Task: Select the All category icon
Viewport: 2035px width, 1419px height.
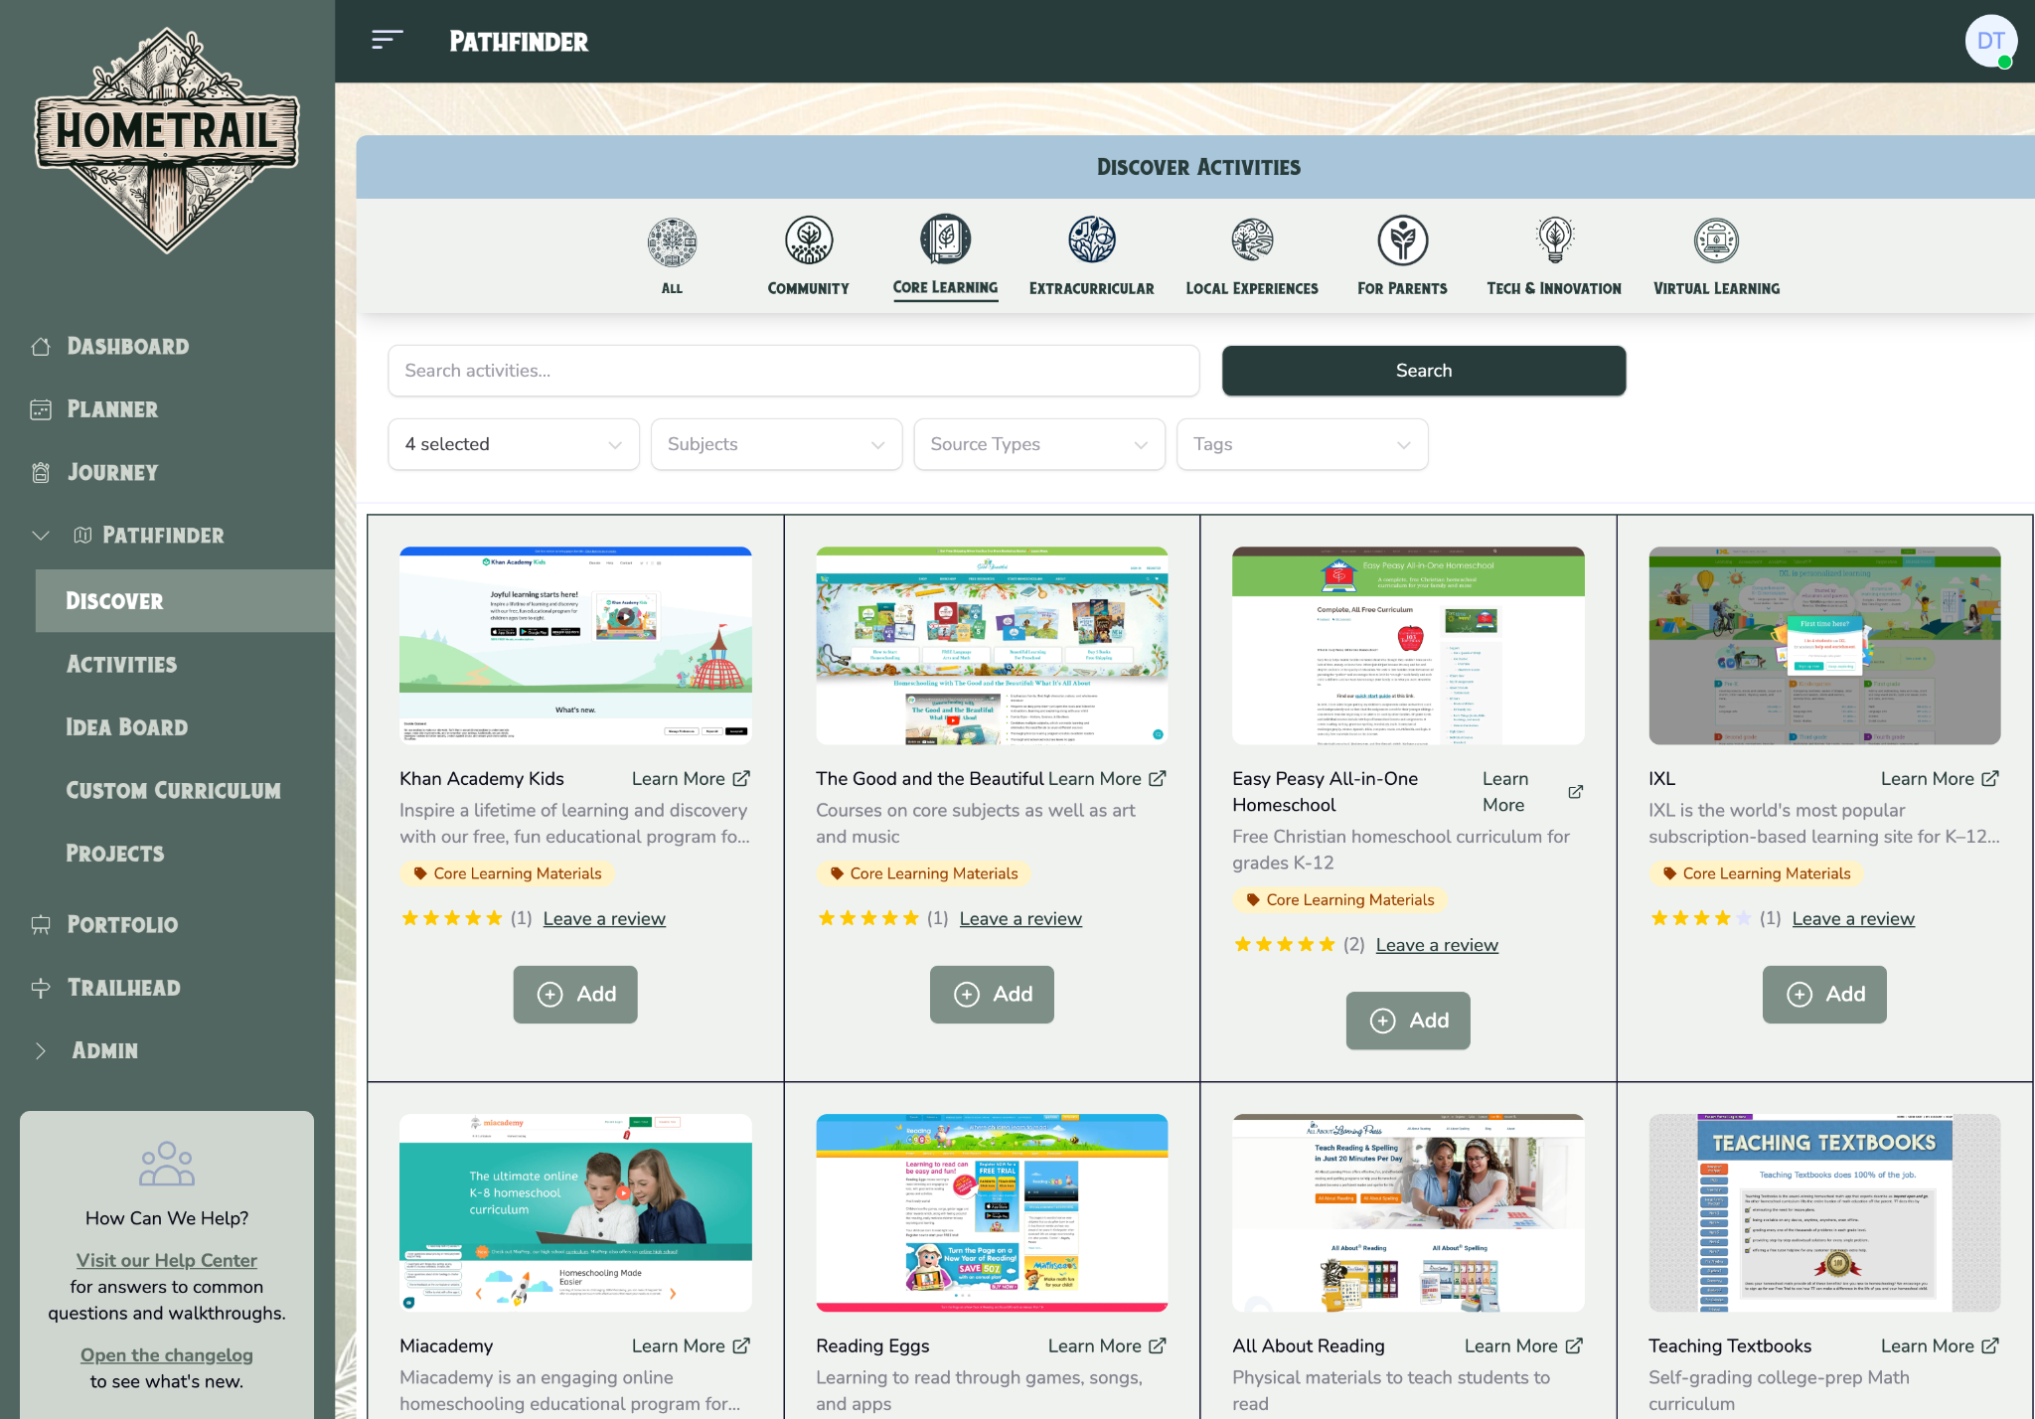Action: [x=672, y=241]
